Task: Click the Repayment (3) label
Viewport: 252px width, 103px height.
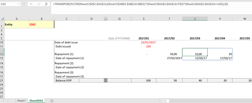Action: point(64,72)
